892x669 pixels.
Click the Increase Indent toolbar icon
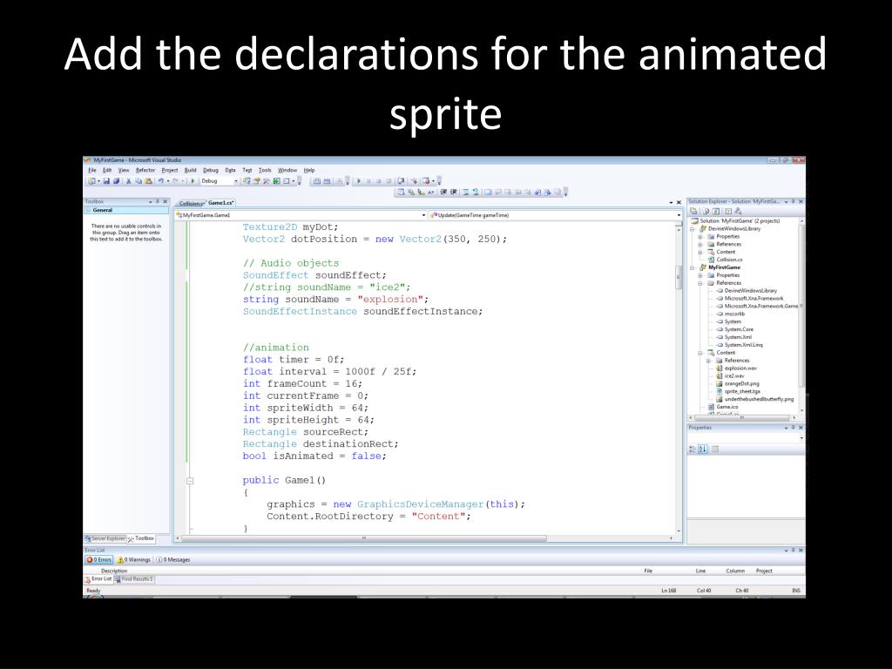tap(453, 193)
